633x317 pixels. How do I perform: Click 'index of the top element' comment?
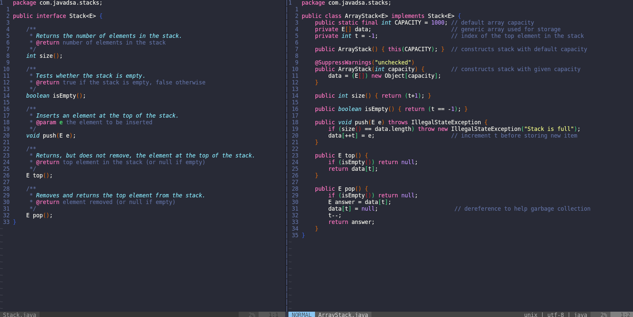coord(517,36)
